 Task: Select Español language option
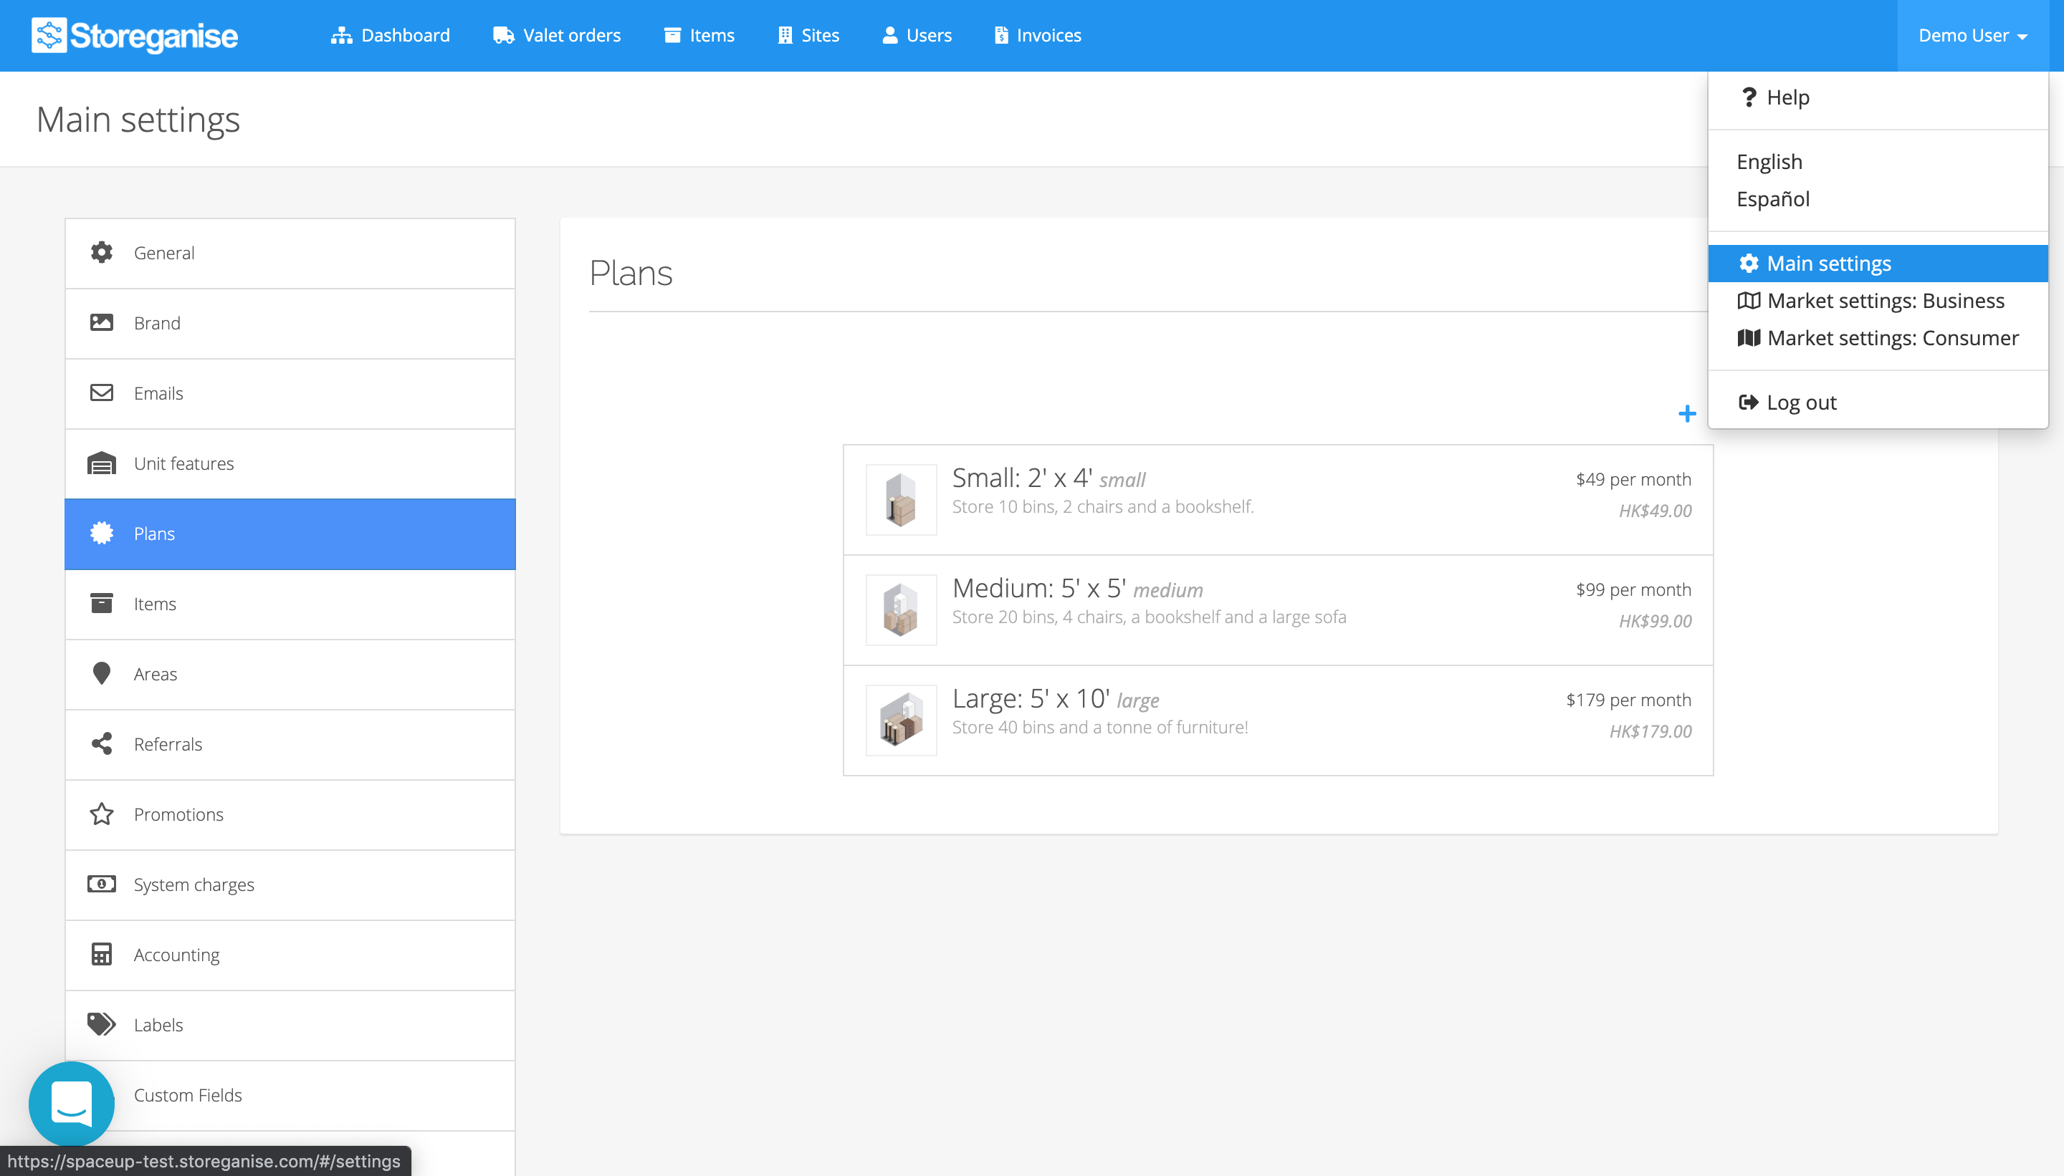1773,198
